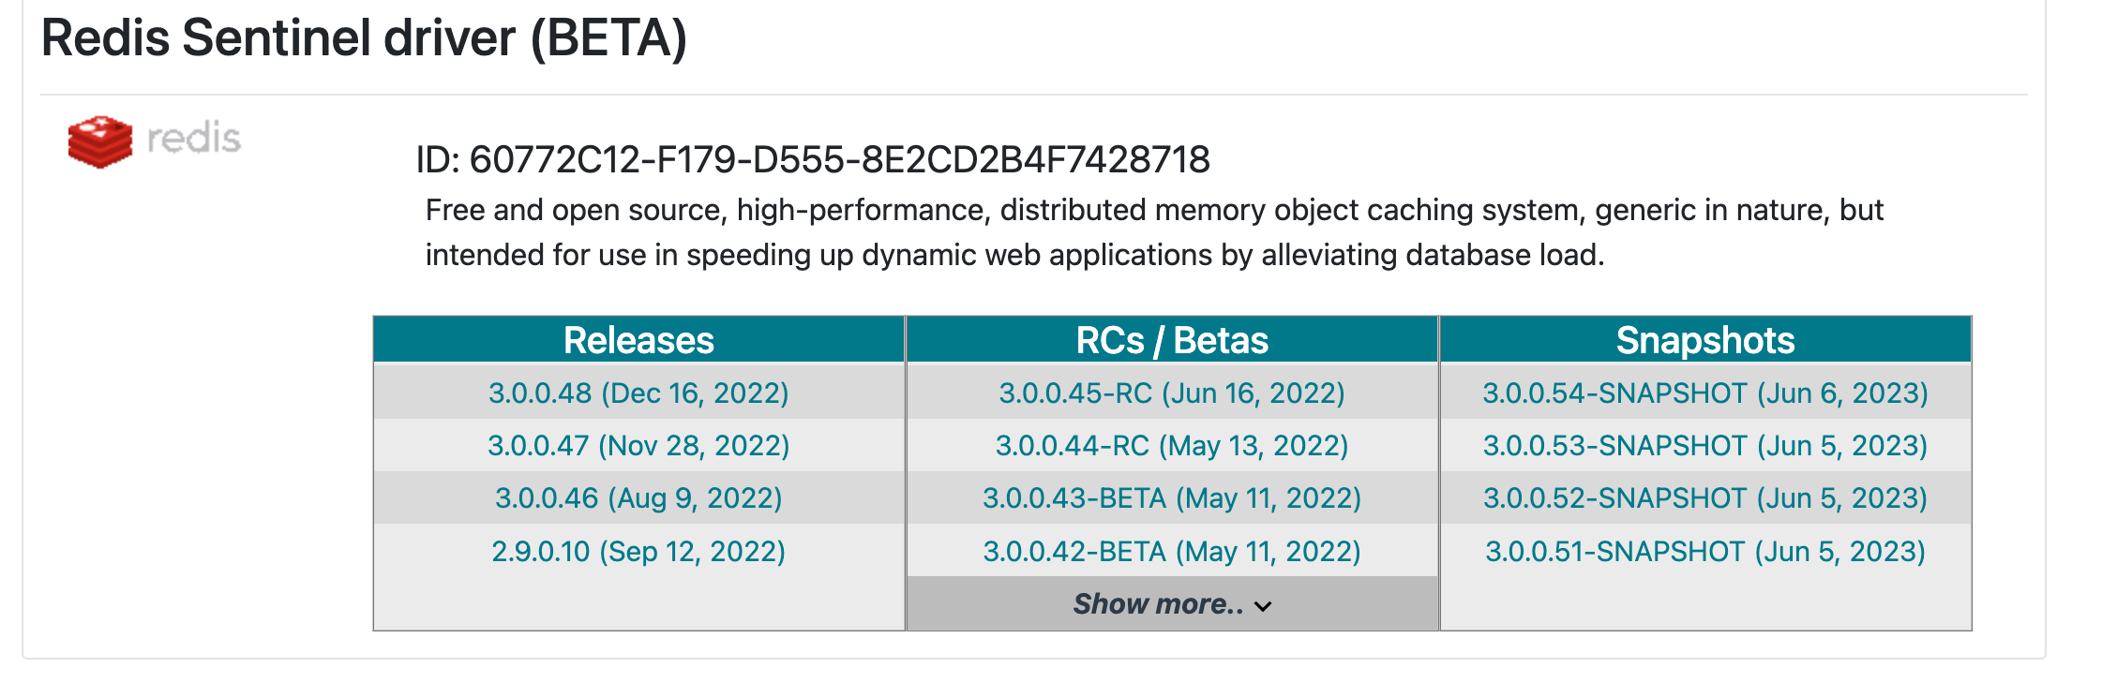Click the Snapshots column header
Image resolution: width=2117 pixels, height=697 pixels.
[1705, 340]
